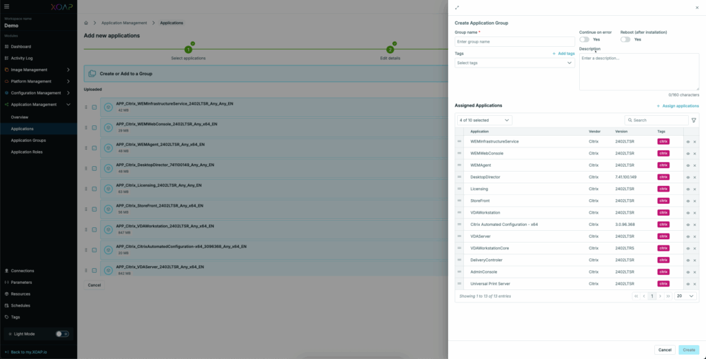Open the page size 20 dropdown
This screenshot has height=359, width=706.
[685, 296]
